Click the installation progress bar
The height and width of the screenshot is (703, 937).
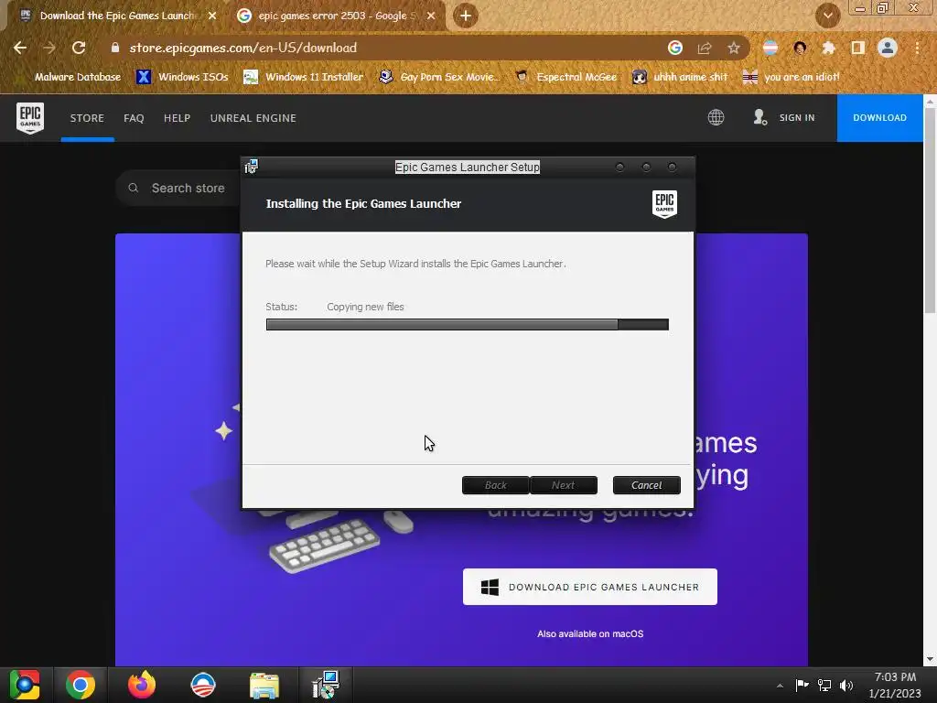pos(468,324)
